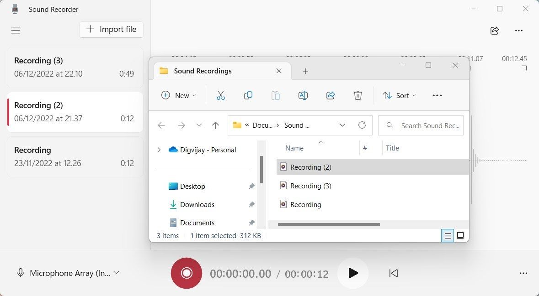Open the Sort dropdown menu
The image size is (539, 296).
(x=400, y=95)
